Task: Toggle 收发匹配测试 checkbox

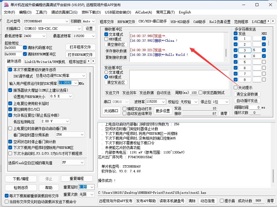Action: click(200, 93)
